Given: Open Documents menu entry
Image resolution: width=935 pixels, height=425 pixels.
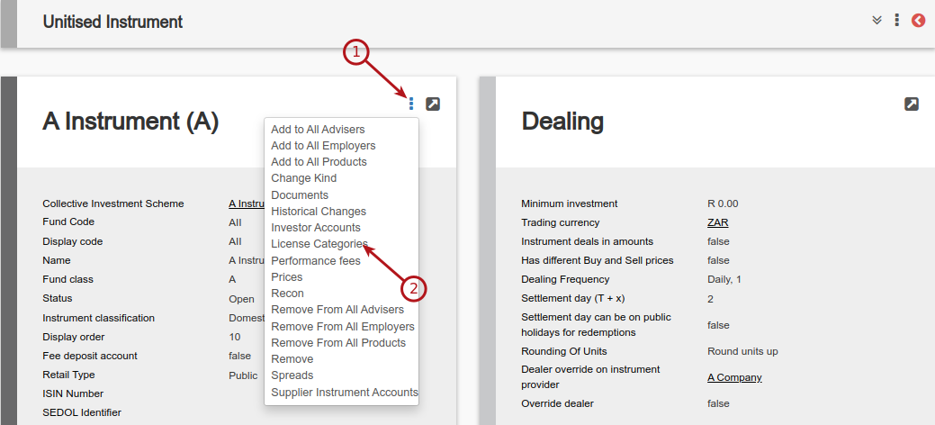Looking at the screenshot, I should click(x=300, y=195).
